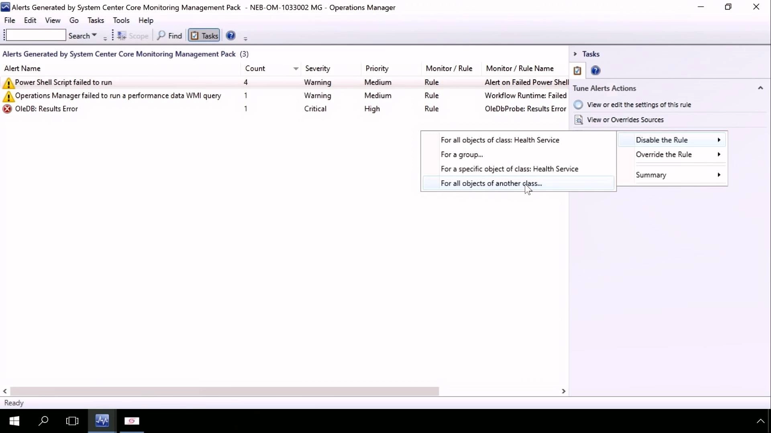Click View or edit the settings of this rule
This screenshot has height=433, width=771.
click(639, 105)
